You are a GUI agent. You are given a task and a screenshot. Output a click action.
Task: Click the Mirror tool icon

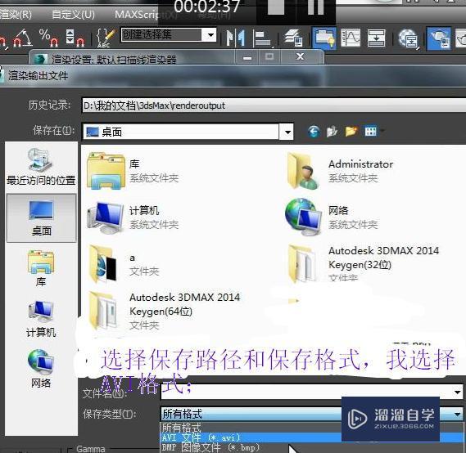pyautogui.click(x=235, y=38)
